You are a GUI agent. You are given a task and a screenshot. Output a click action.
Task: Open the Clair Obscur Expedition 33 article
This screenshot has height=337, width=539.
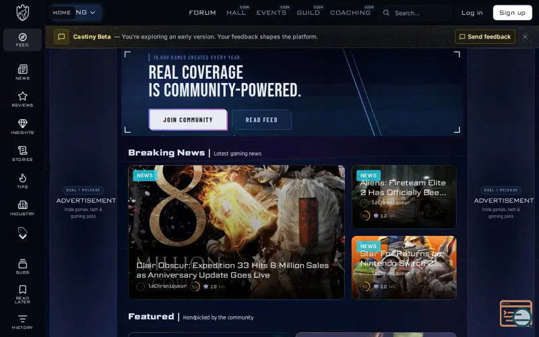click(x=236, y=232)
